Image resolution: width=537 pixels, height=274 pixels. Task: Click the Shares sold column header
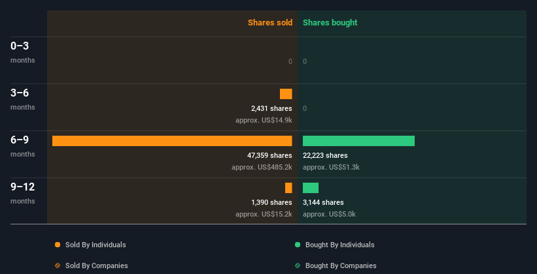(270, 23)
